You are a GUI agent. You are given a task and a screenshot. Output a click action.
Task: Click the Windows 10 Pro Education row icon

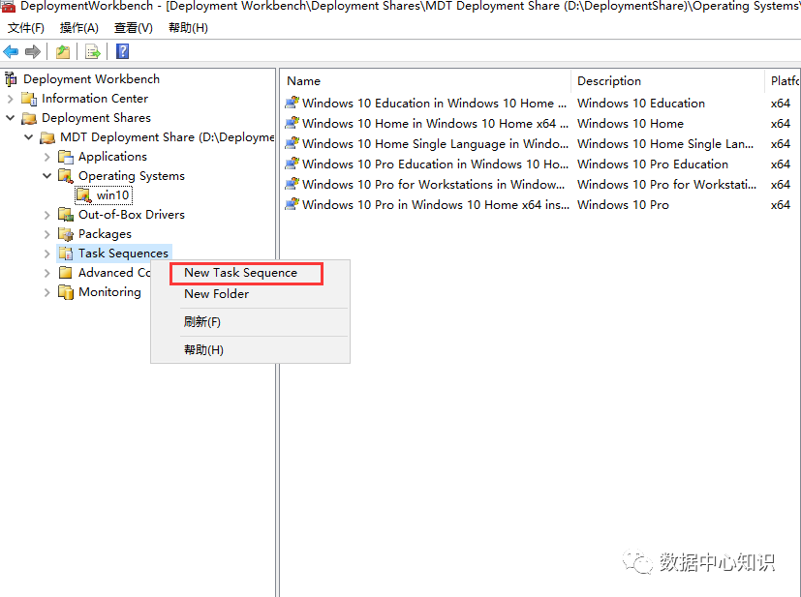tap(292, 164)
